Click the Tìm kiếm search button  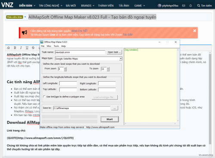point(205,6)
